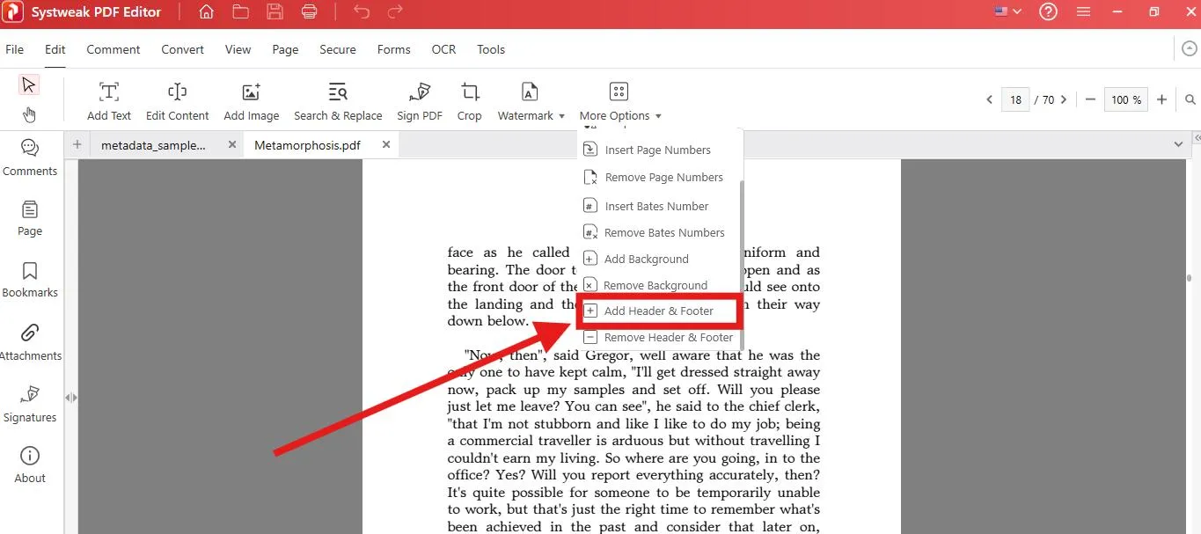This screenshot has height=534, width=1201.
Task: Open the language flag dropdown
Action: tap(1007, 12)
